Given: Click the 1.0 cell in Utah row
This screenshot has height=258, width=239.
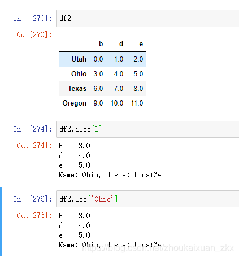Looking at the screenshot, I should click(x=119, y=59).
